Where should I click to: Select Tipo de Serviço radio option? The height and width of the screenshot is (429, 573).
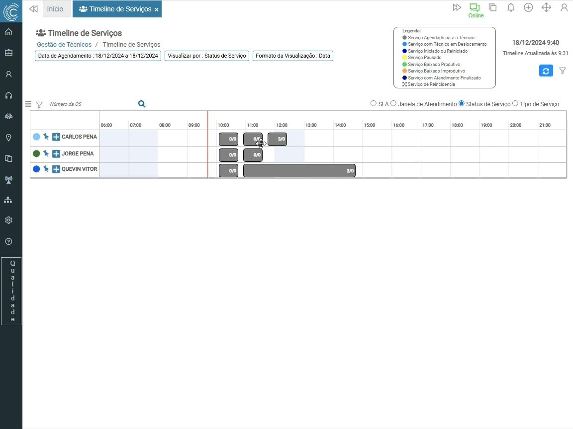click(515, 104)
